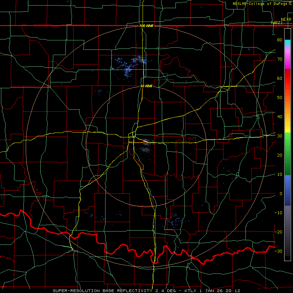Click the 80 value on the dBZ scale
Viewport: 293px width, 293px height.
[280, 40]
